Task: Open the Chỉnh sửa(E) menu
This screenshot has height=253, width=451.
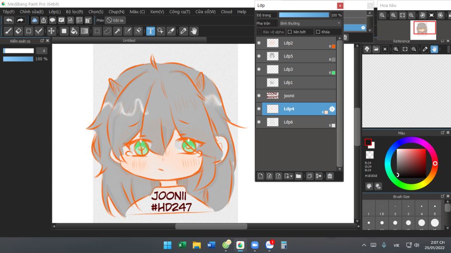Action: tap(32, 12)
